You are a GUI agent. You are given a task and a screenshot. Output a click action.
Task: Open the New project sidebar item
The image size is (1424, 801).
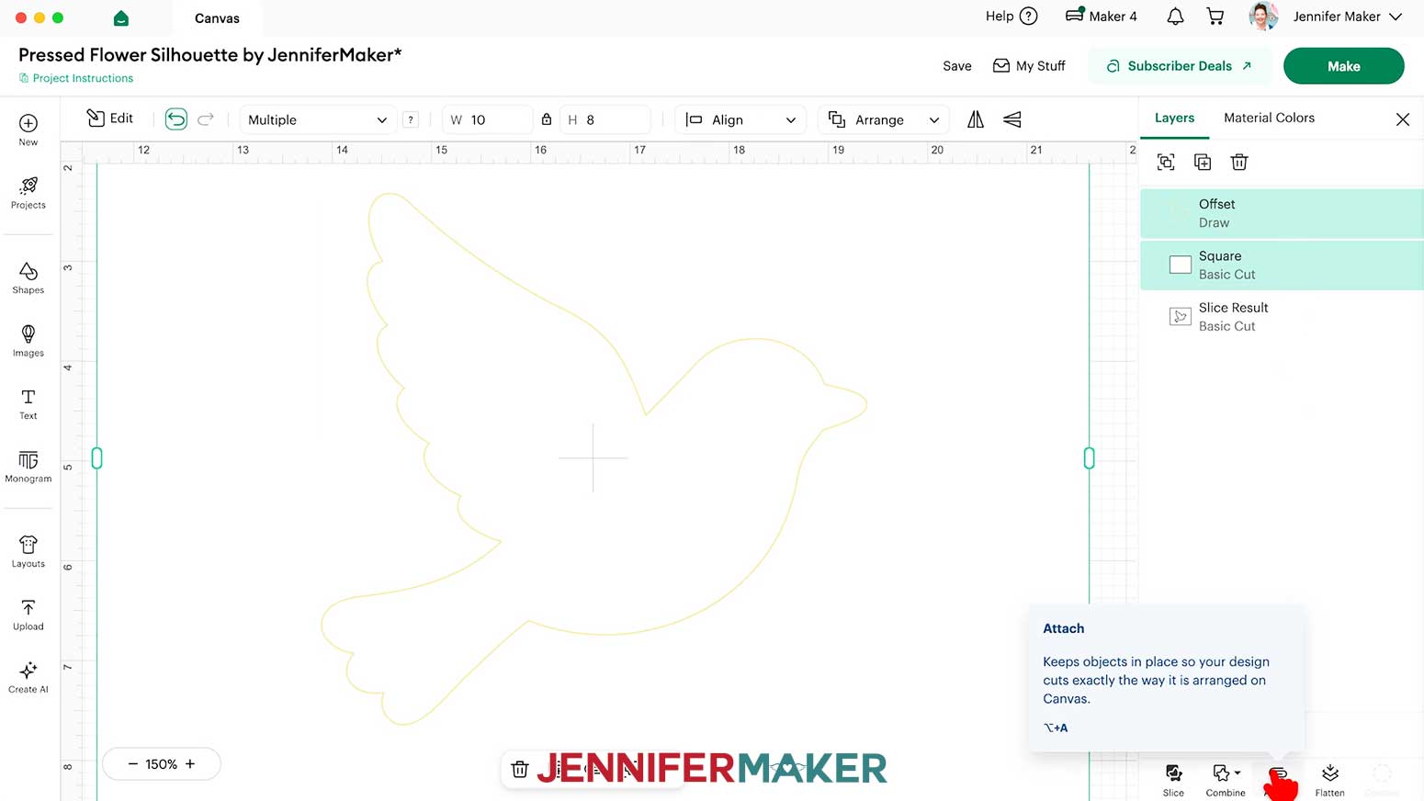[28, 130]
